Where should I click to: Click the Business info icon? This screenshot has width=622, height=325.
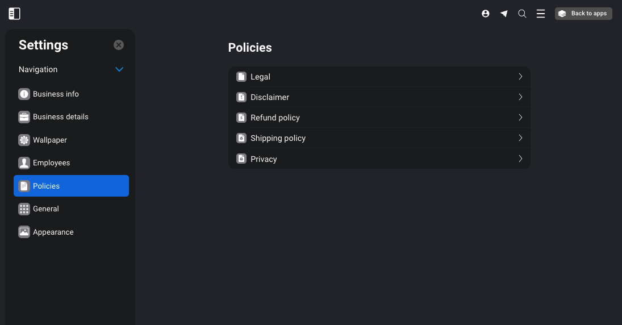click(x=24, y=94)
